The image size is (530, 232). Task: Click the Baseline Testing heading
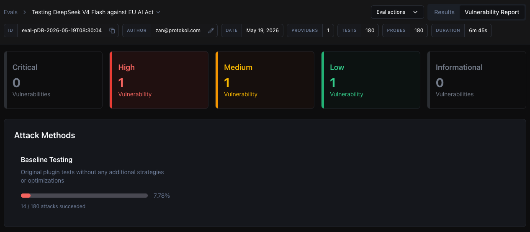pos(46,160)
